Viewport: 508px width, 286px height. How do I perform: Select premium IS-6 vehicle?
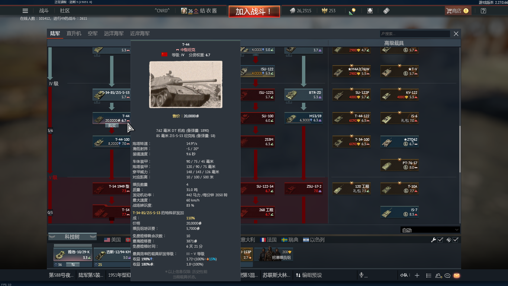click(400, 118)
